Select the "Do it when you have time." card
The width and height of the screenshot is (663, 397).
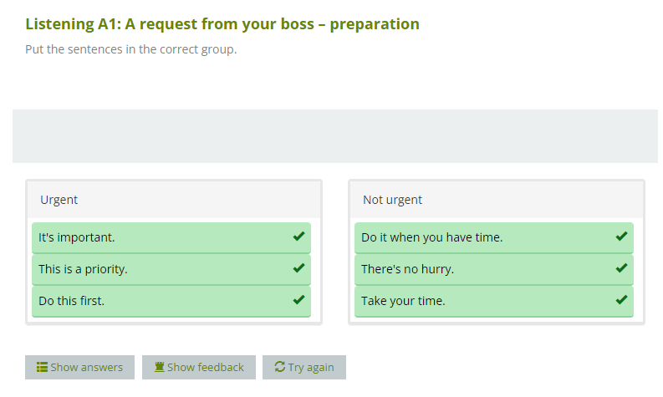[482, 237]
